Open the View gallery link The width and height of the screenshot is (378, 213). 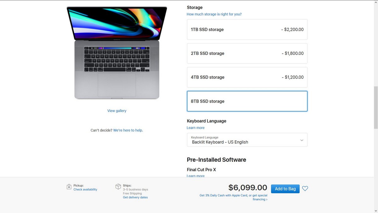(117, 111)
